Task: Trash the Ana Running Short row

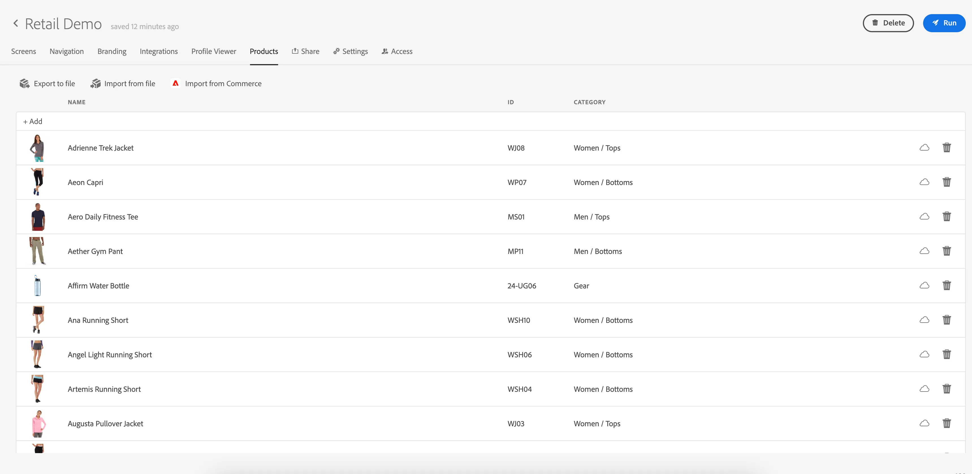Action: [947, 320]
